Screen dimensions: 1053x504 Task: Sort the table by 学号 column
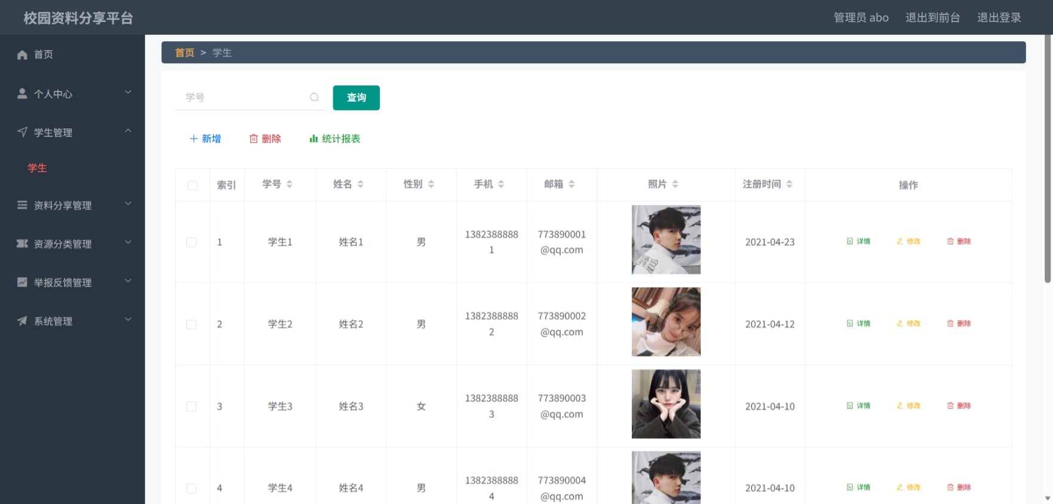[x=289, y=184]
